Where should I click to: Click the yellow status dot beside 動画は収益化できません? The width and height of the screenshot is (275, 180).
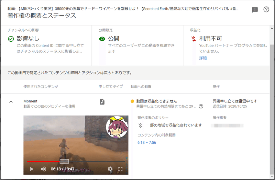click(132, 101)
